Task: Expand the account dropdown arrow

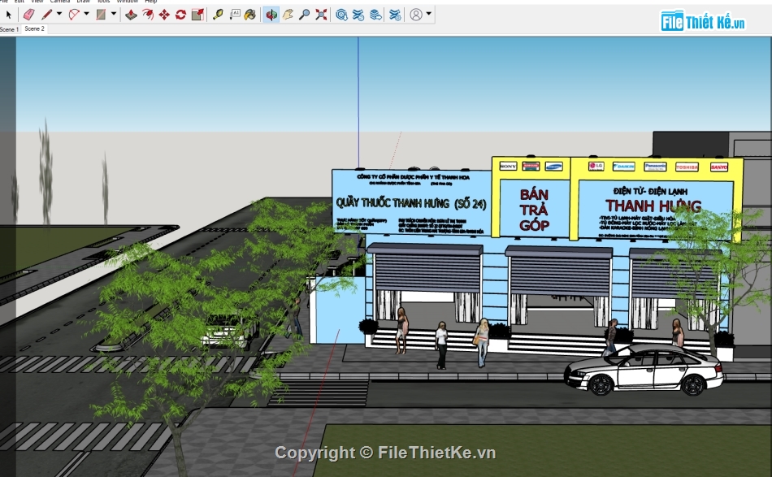Action: (429, 15)
